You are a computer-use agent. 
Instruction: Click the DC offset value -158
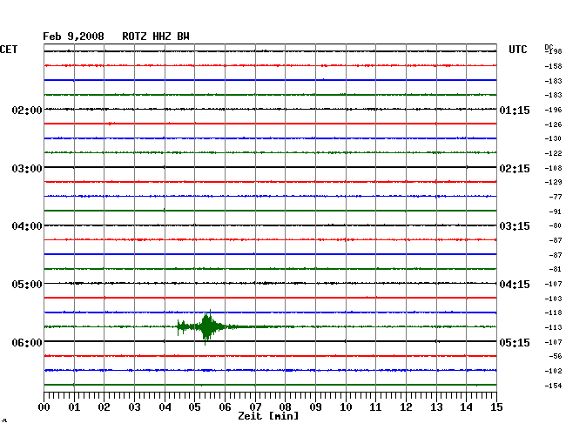553,66
